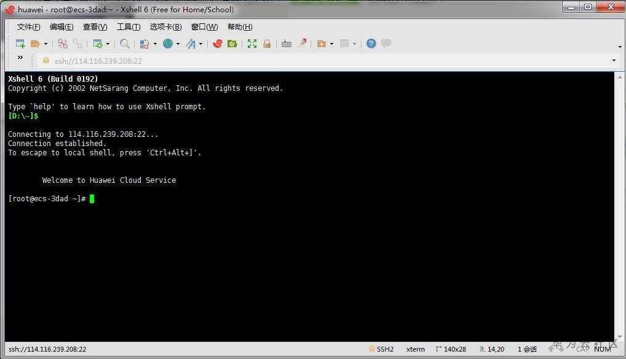Click the xterm status bar entry
Image resolution: width=626 pixels, height=359 pixels.
416,349
